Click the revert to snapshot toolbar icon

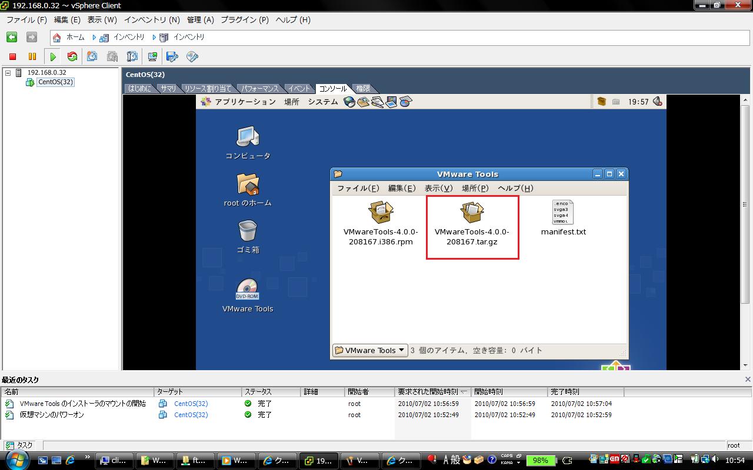(112, 56)
